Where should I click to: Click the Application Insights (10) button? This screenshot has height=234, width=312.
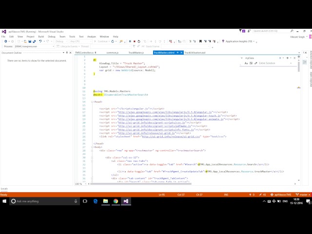click(238, 41)
